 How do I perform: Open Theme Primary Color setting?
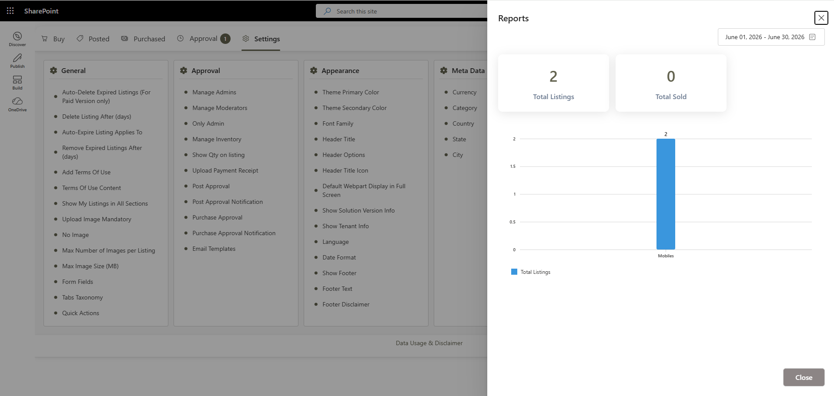[351, 92]
